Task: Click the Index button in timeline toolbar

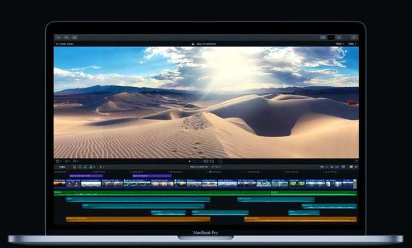Action: (x=62, y=167)
